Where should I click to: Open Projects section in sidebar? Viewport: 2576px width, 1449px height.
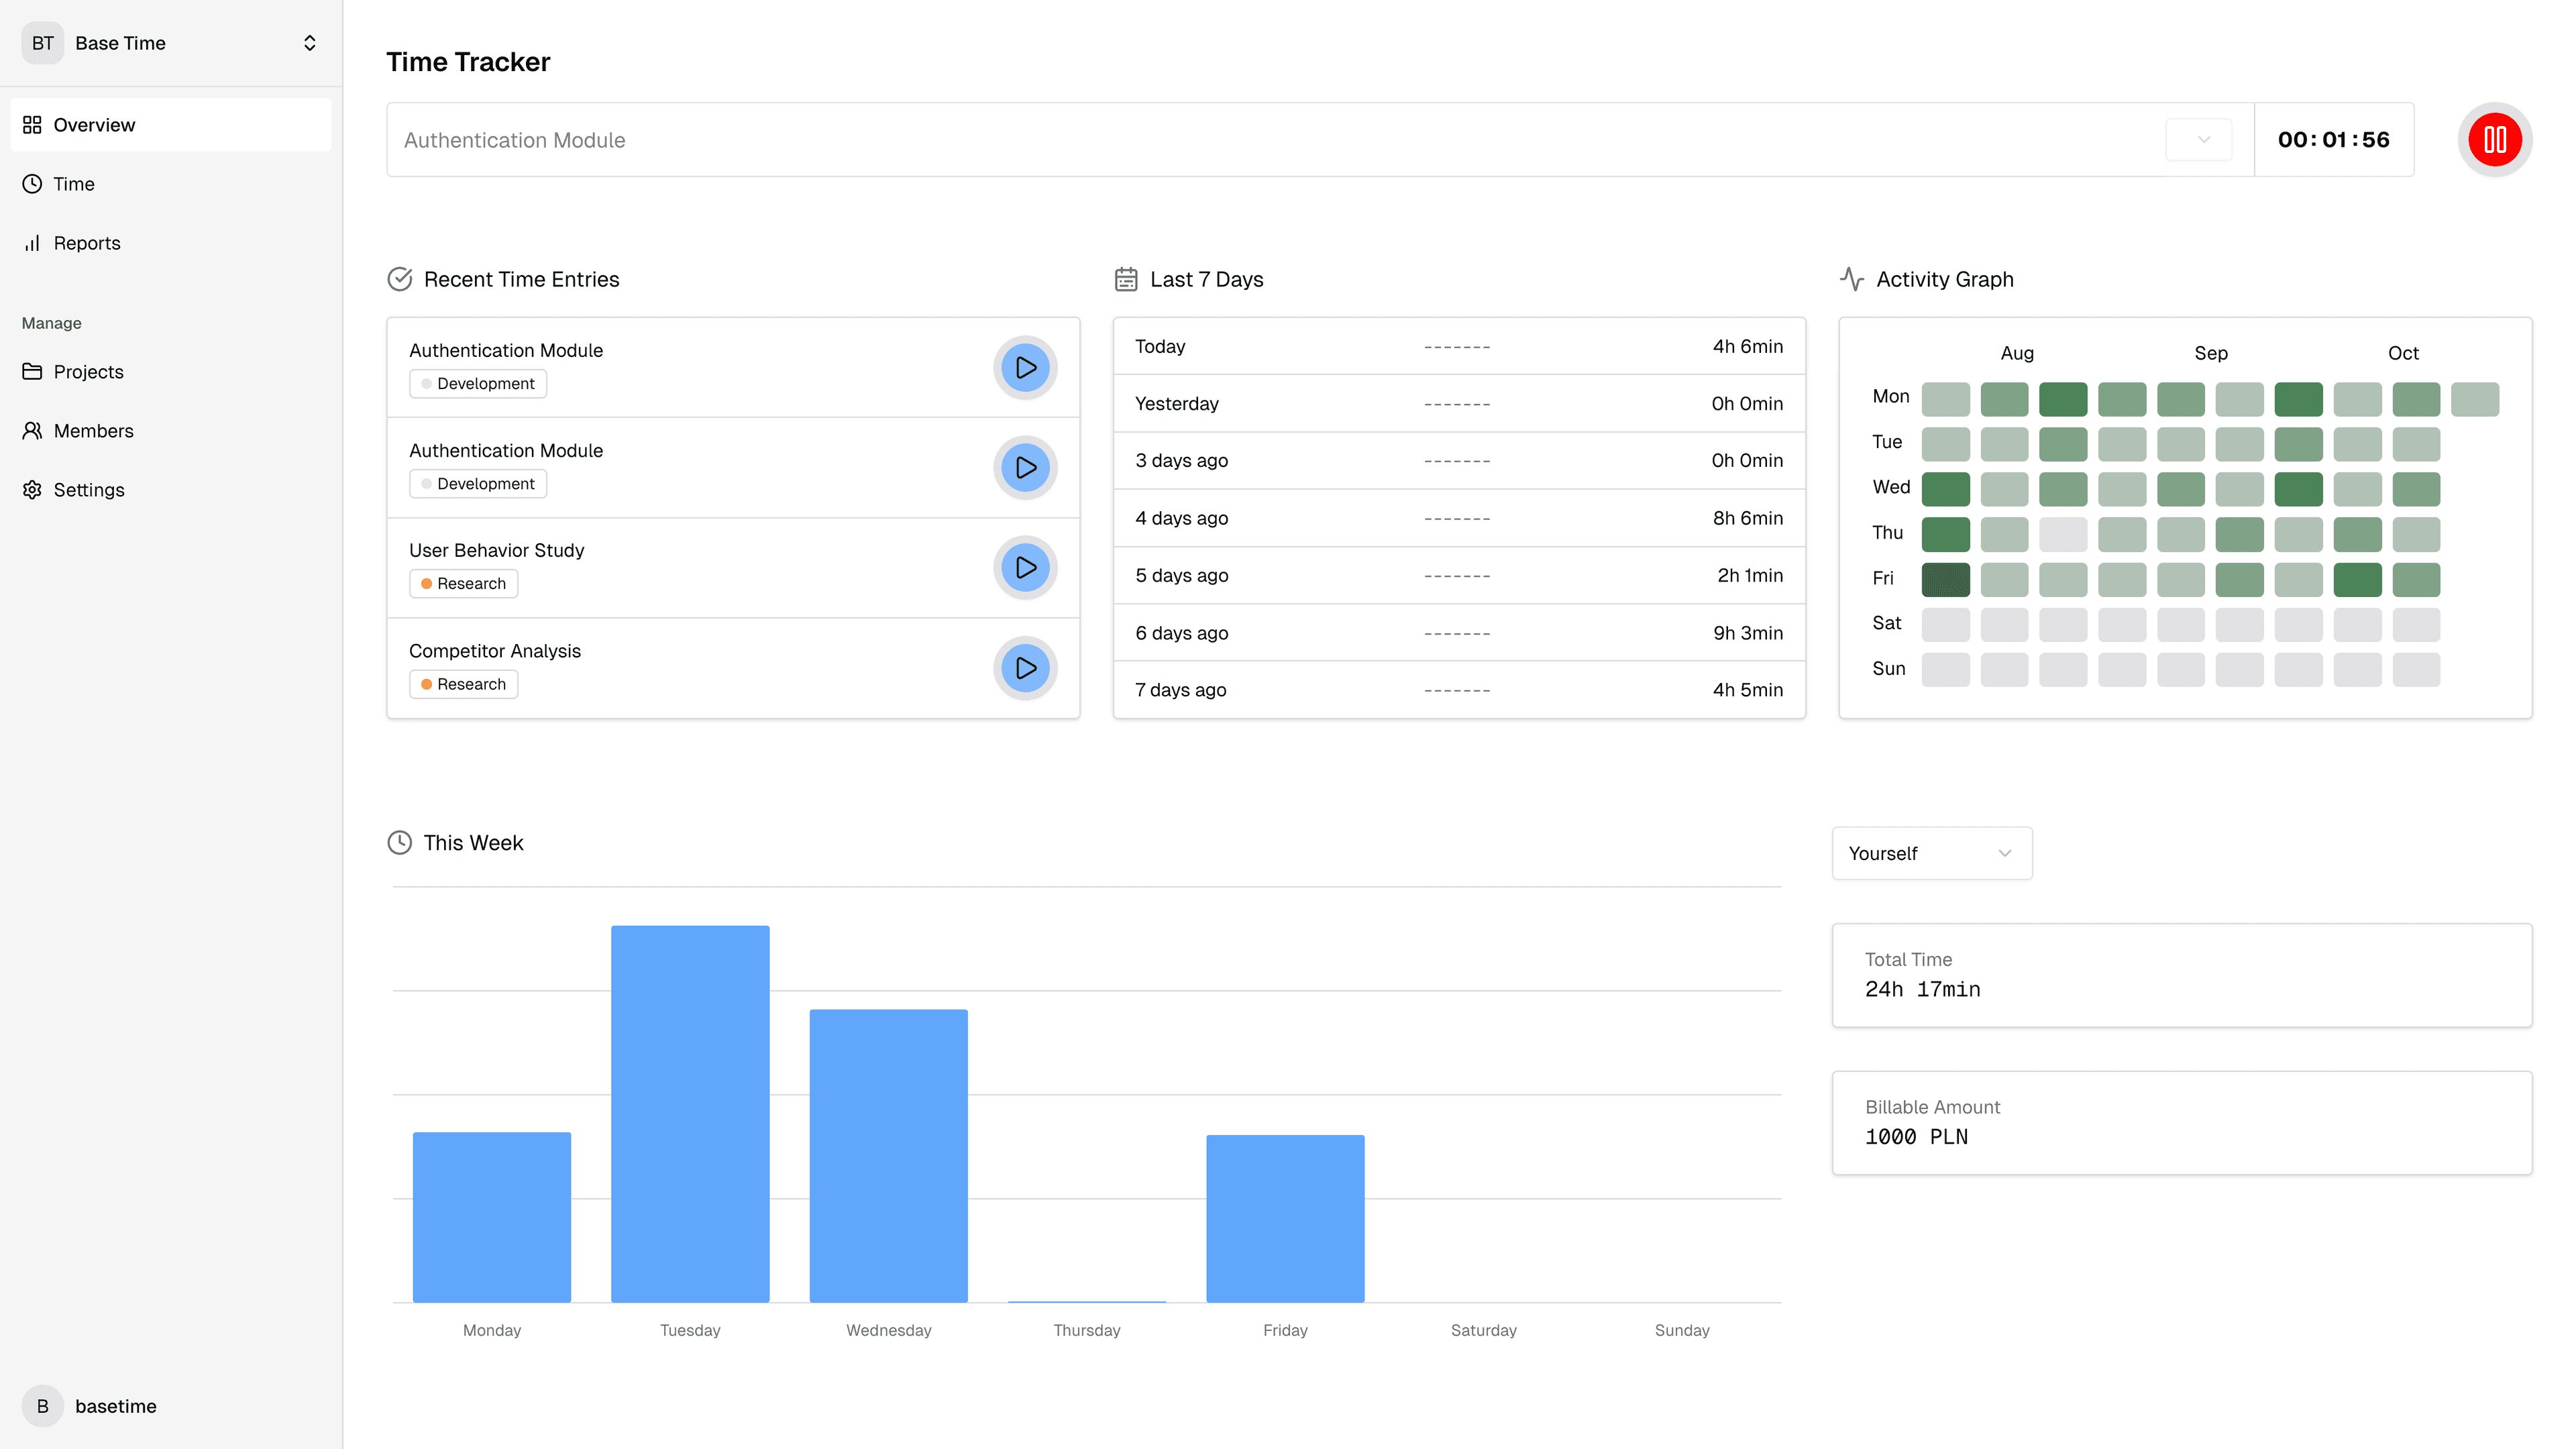click(x=88, y=372)
